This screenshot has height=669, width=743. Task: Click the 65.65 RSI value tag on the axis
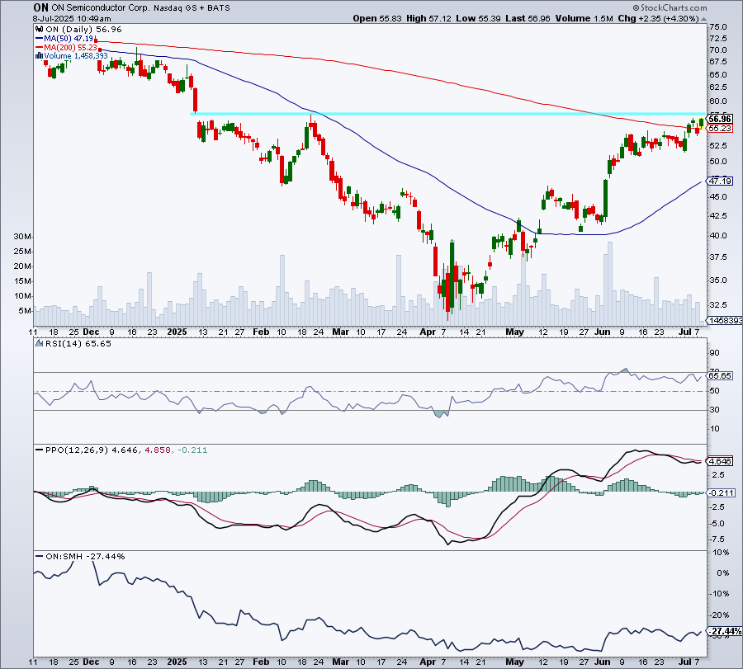[x=720, y=375]
